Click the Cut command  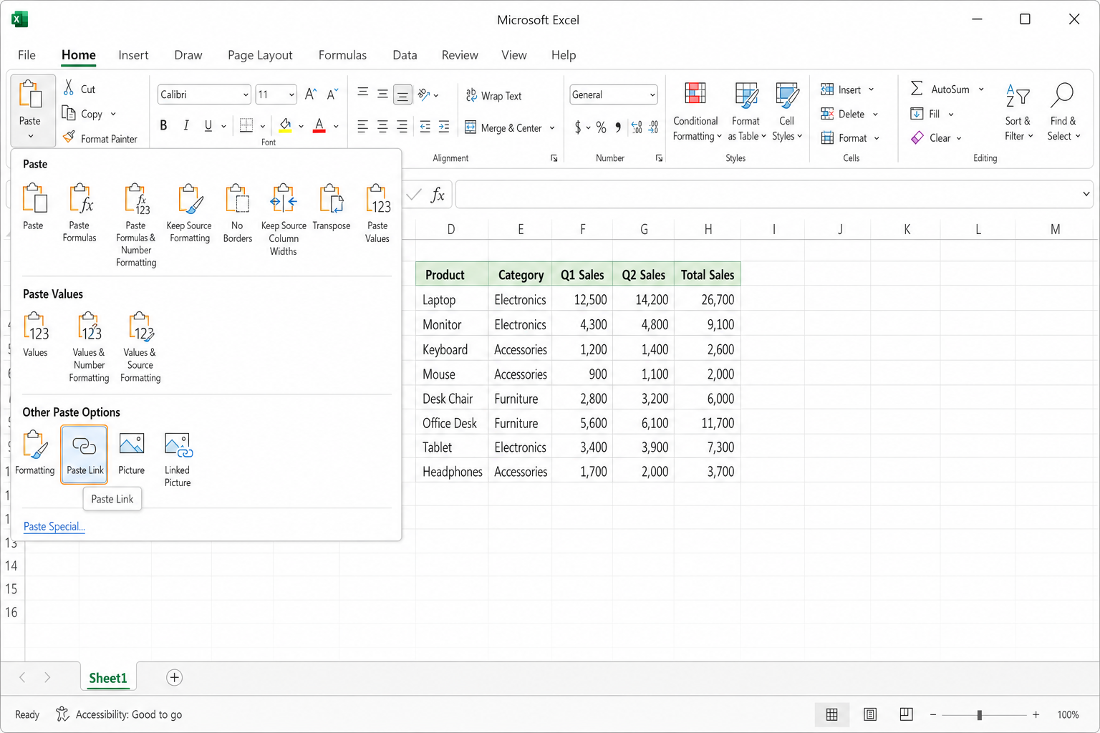pos(79,89)
